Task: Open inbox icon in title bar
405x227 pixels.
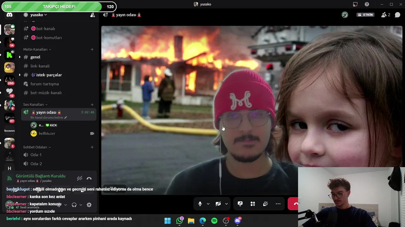Action: [x=355, y=4]
